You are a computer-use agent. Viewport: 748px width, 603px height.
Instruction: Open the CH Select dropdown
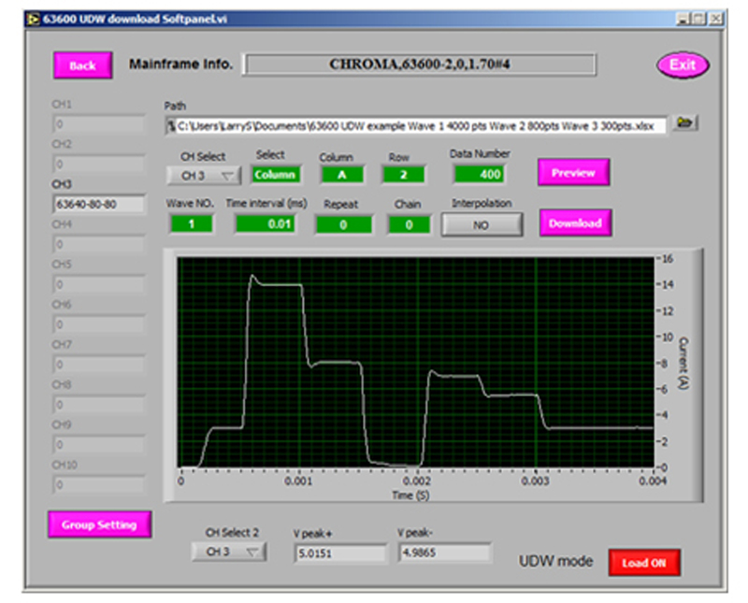tap(204, 176)
